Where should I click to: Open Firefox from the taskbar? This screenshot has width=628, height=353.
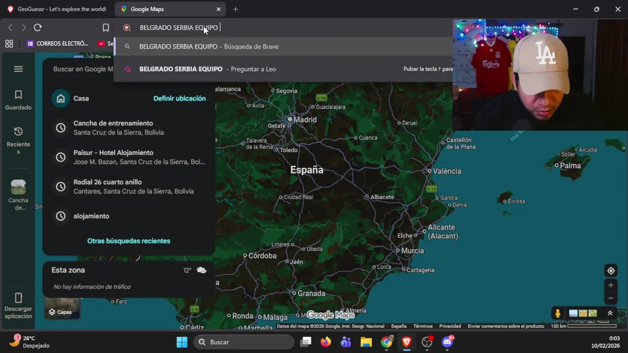coord(326,342)
